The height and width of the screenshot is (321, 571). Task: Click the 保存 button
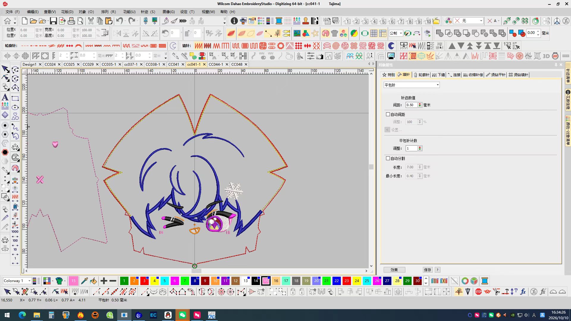[427, 270]
